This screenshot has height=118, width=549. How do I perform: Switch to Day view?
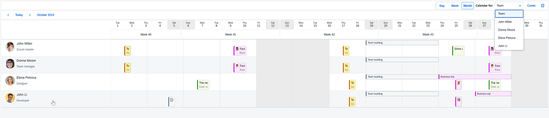pos(442,6)
